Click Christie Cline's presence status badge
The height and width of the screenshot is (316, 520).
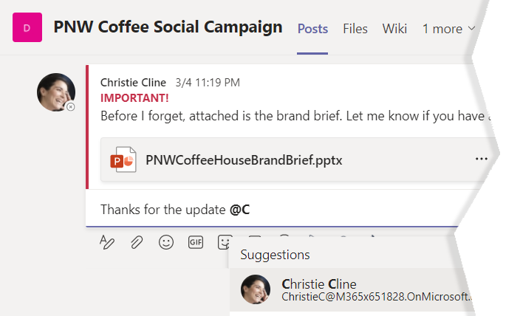[71, 107]
